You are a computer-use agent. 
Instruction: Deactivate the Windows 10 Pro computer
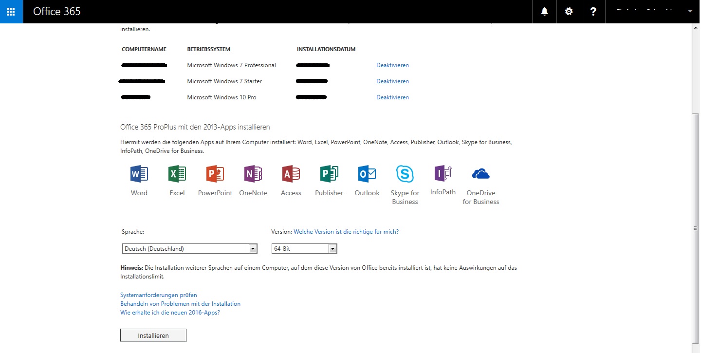click(x=392, y=97)
